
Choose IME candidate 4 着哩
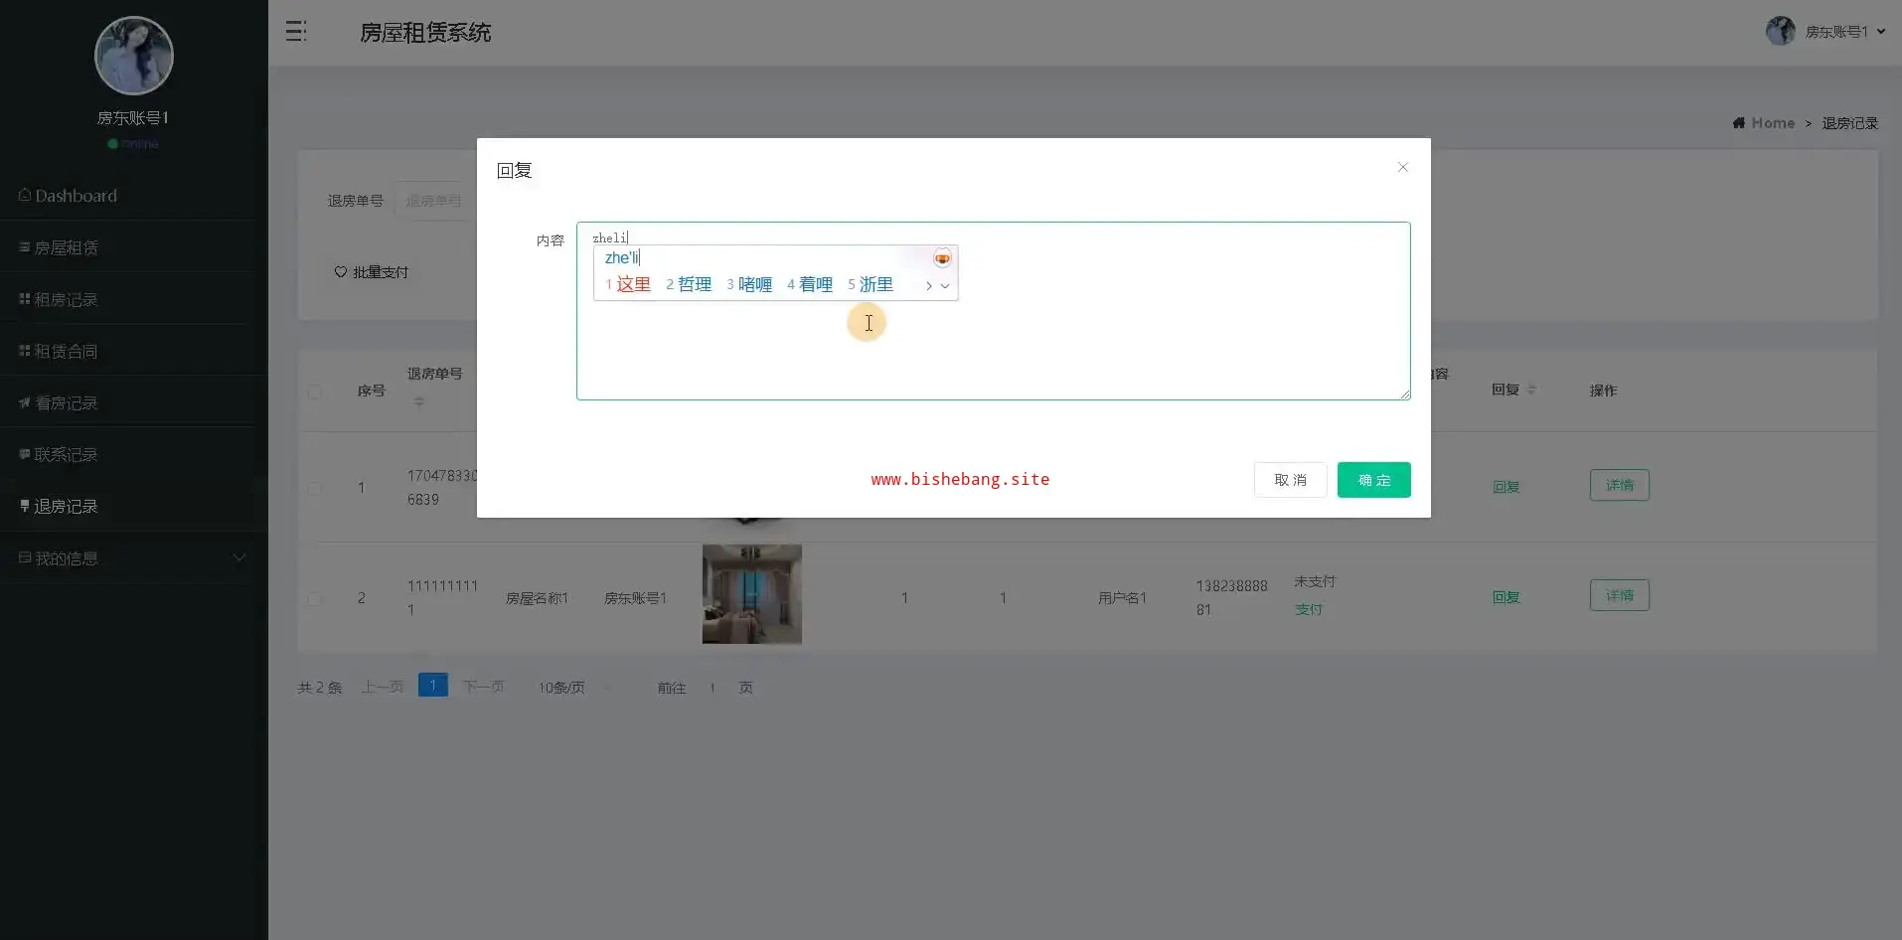(x=810, y=284)
